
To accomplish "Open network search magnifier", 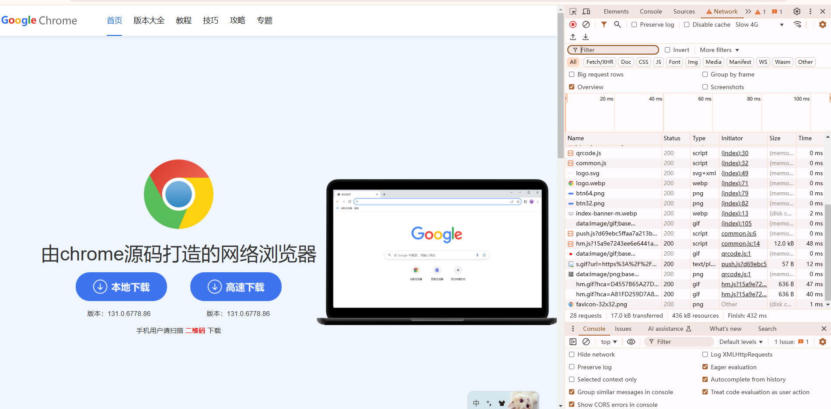I will (617, 24).
